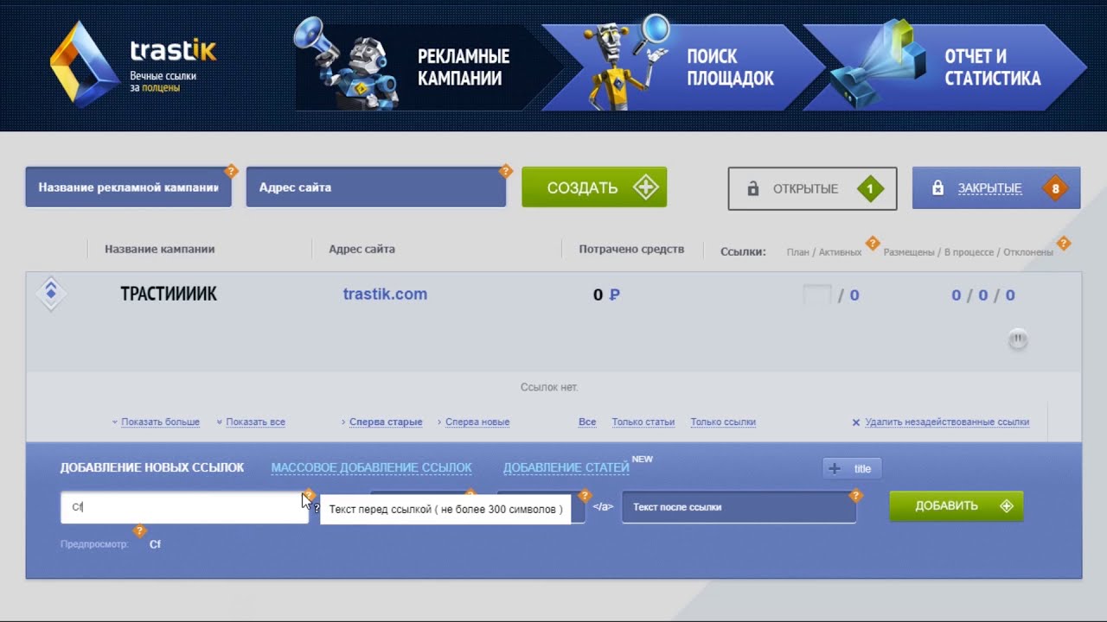
Task: Click the green Создать button
Action: coord(594,187)
